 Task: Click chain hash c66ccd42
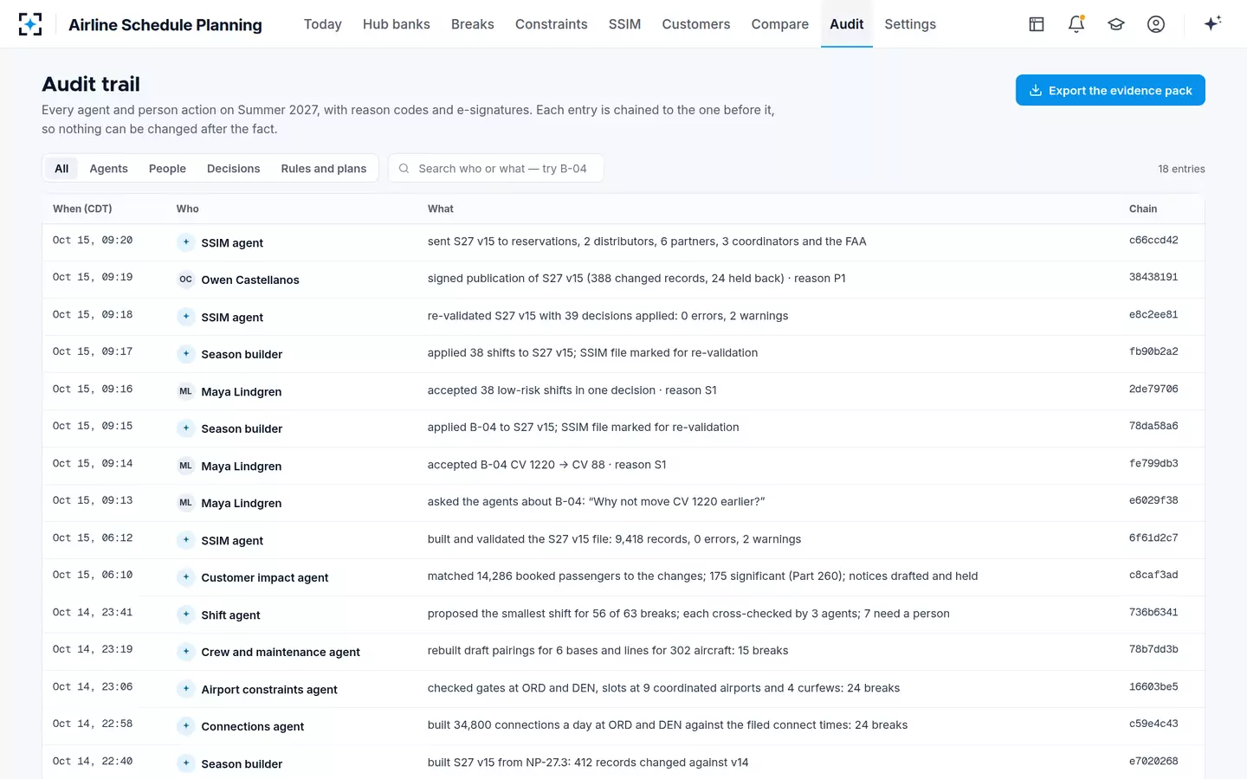(1153, 241)
